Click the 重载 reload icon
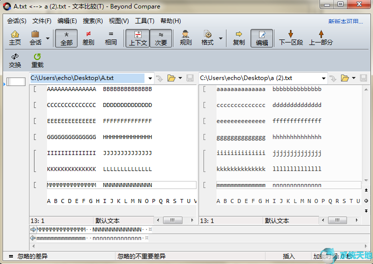Image resolution: width=373 pixels, height=264 pixels. pyautogui.click(x=37, y=60)
